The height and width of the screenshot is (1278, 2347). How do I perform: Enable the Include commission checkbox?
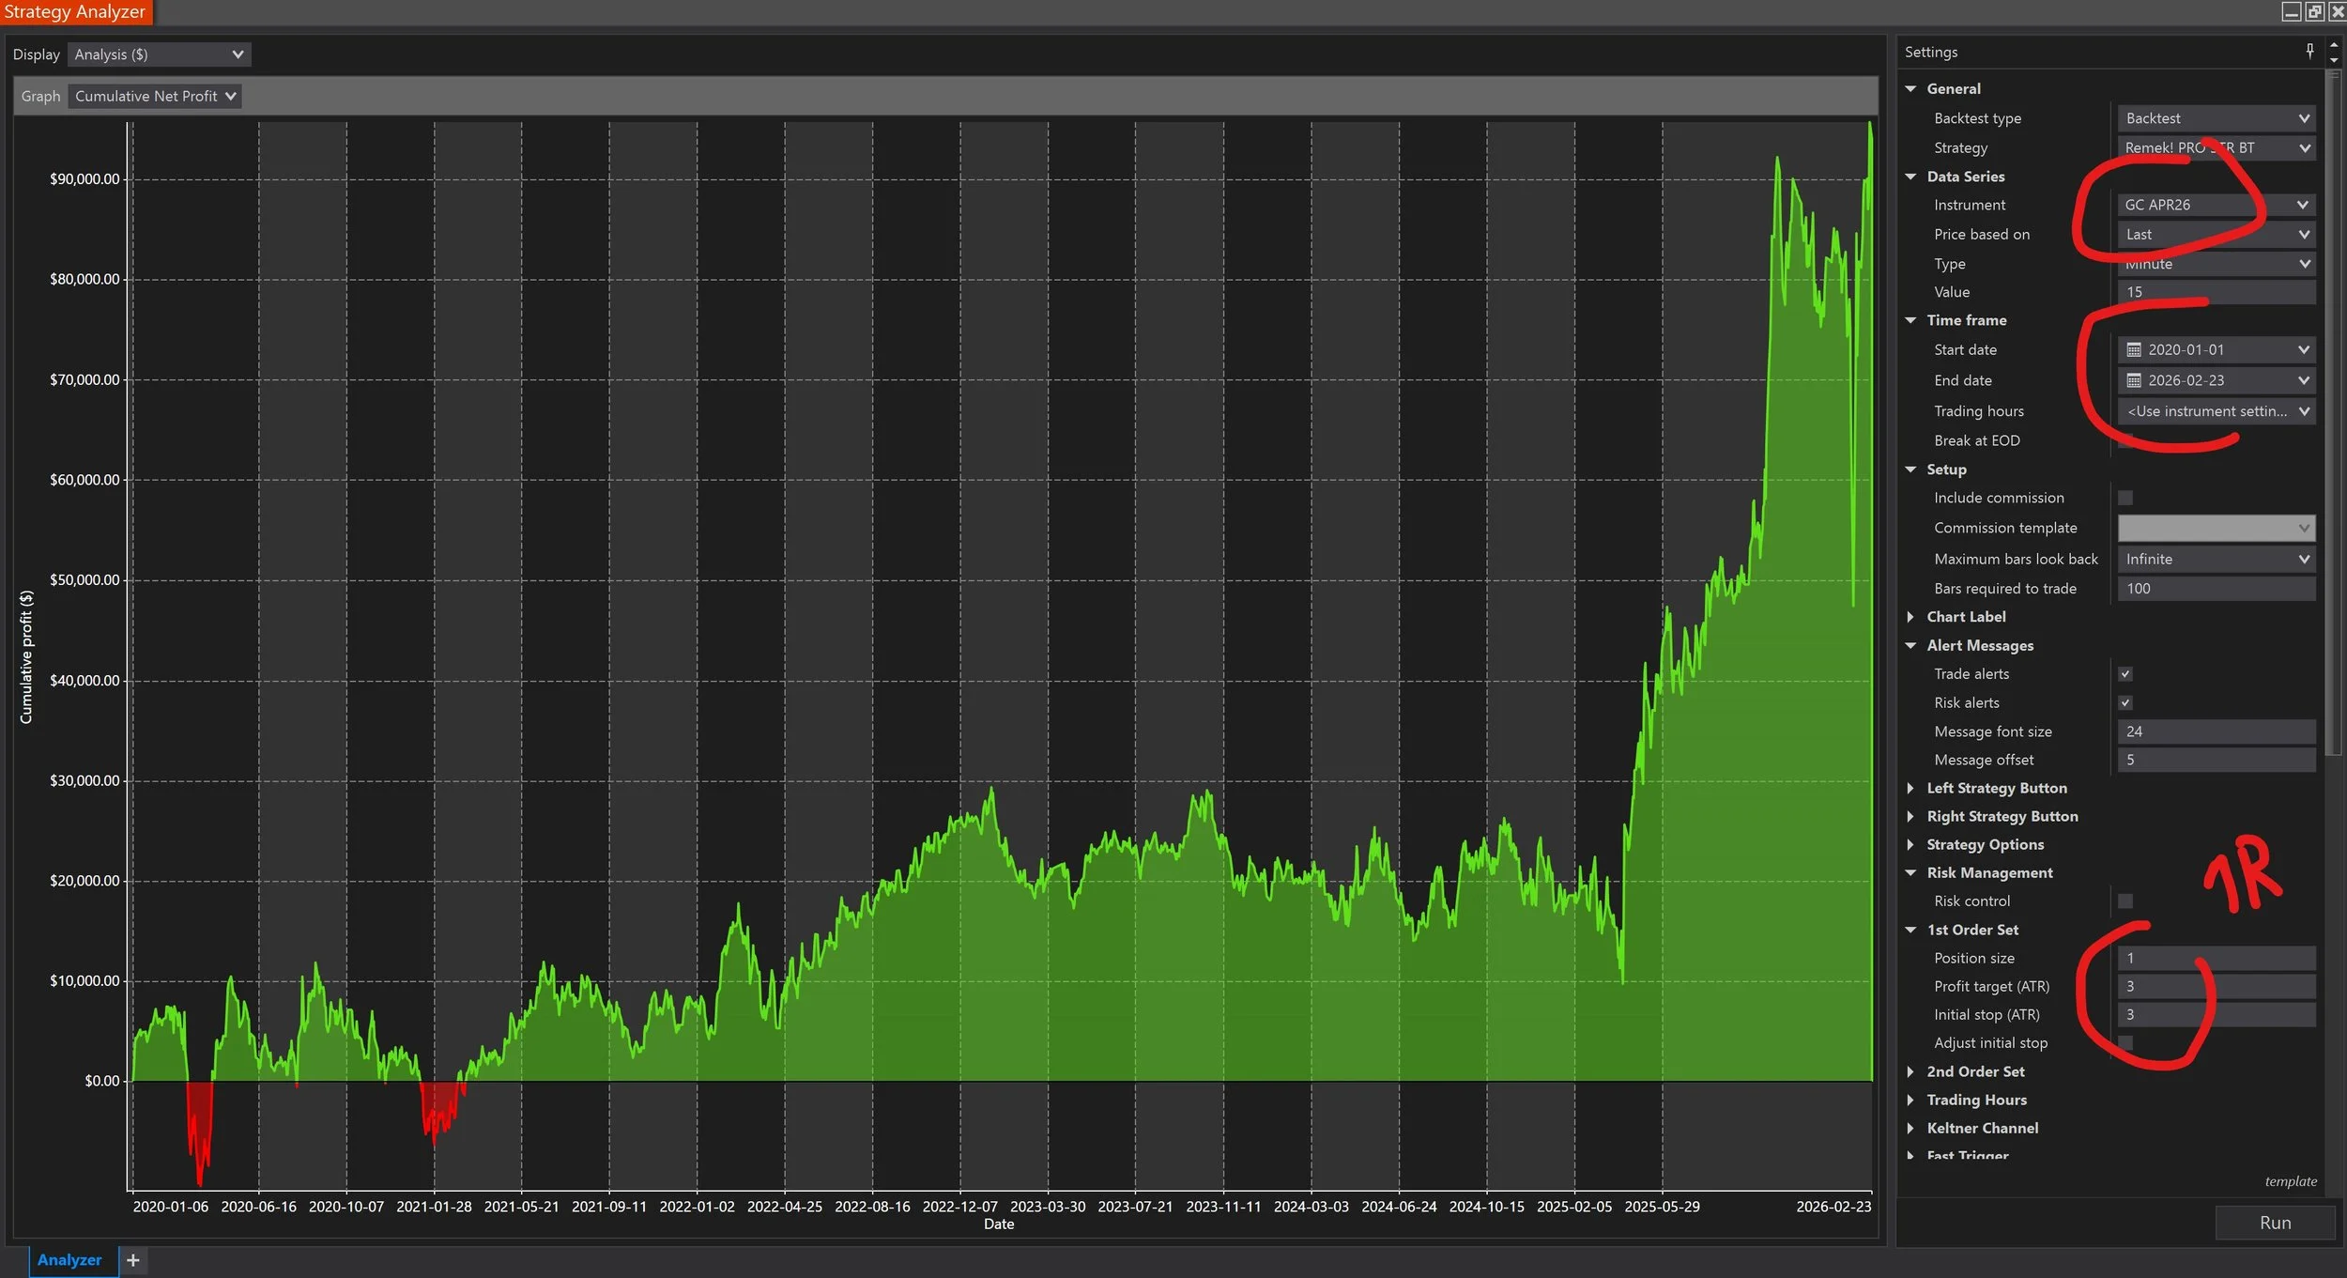tap(2125, 498)
